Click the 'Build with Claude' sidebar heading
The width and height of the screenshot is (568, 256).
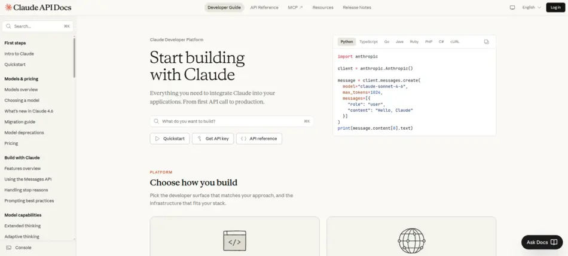tap(22, 158)
